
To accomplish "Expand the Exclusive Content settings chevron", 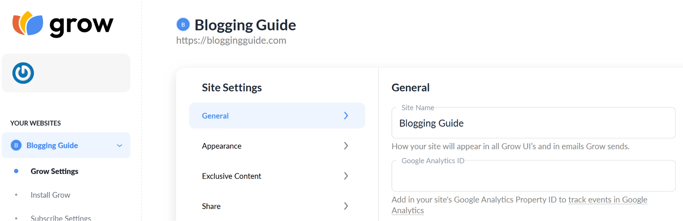I will 346,176.
